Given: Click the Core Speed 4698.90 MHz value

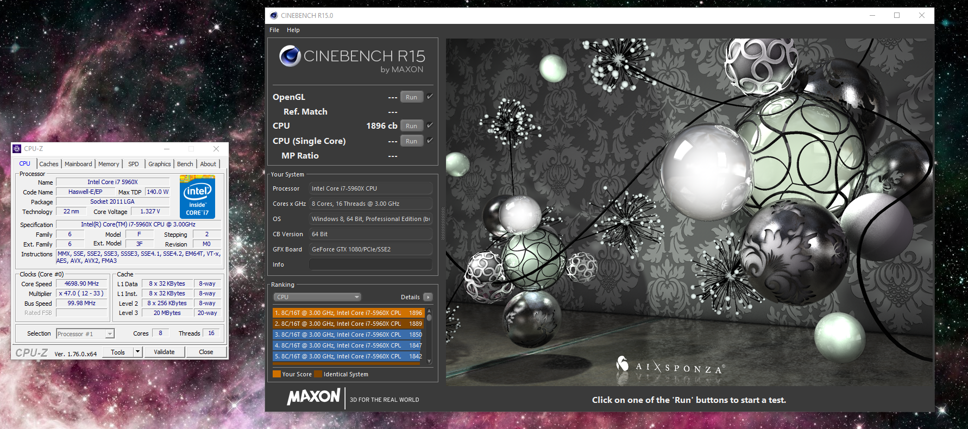Looking at the screenshot, I should click(81, 283).
